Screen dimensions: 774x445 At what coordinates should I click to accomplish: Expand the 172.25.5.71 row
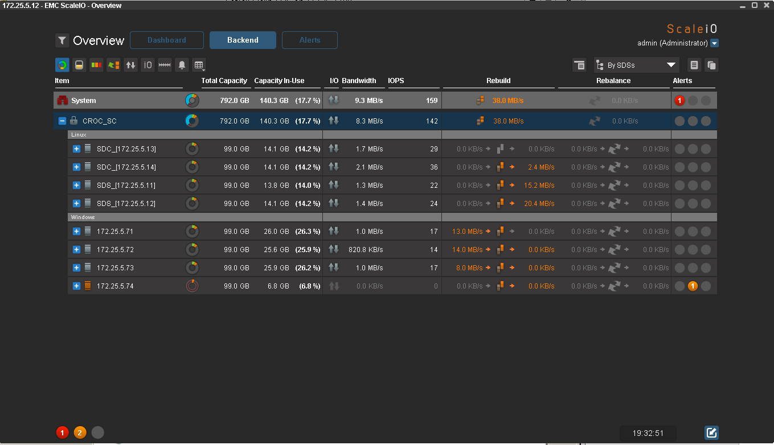click(76, 232)
